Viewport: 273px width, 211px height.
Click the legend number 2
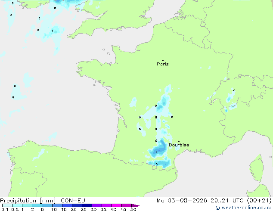tap(32, 209)
